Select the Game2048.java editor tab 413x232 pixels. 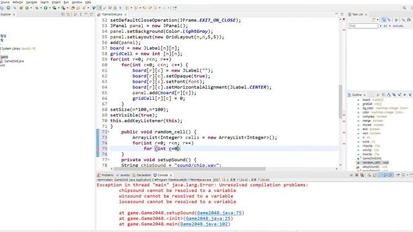coord(112,14)
